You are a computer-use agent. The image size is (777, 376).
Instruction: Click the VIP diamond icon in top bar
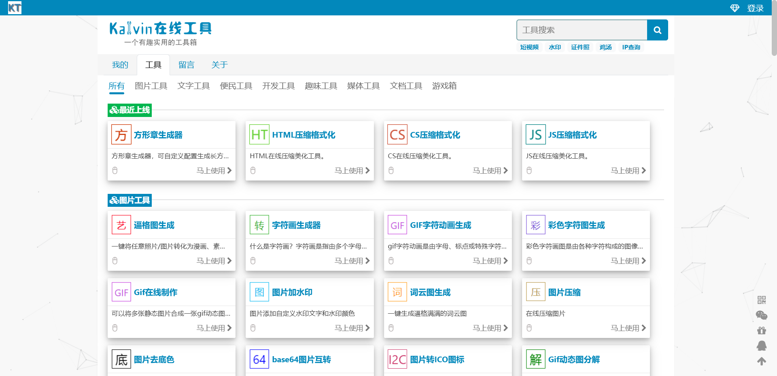735,8
